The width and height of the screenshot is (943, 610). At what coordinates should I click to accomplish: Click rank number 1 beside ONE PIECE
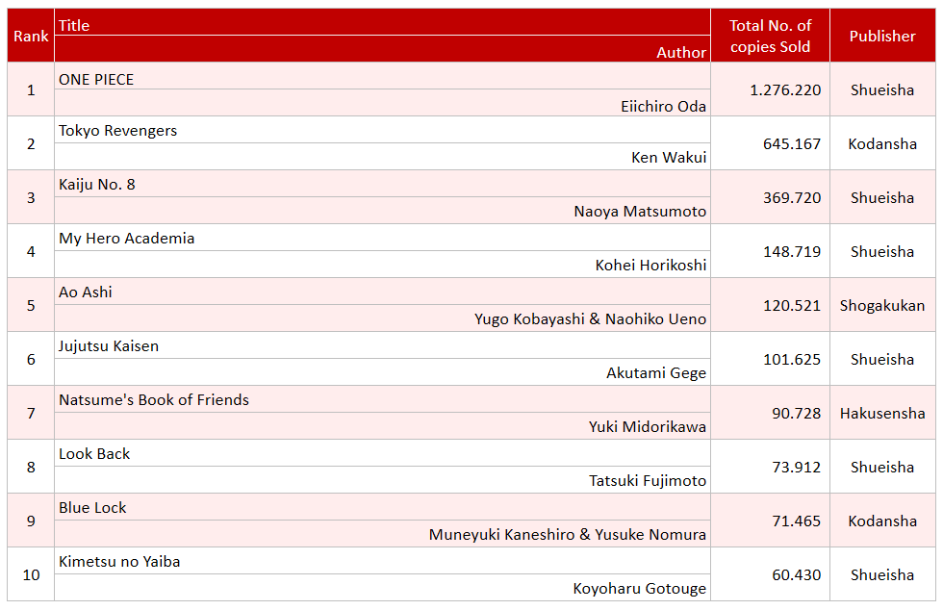coord(31,90)
